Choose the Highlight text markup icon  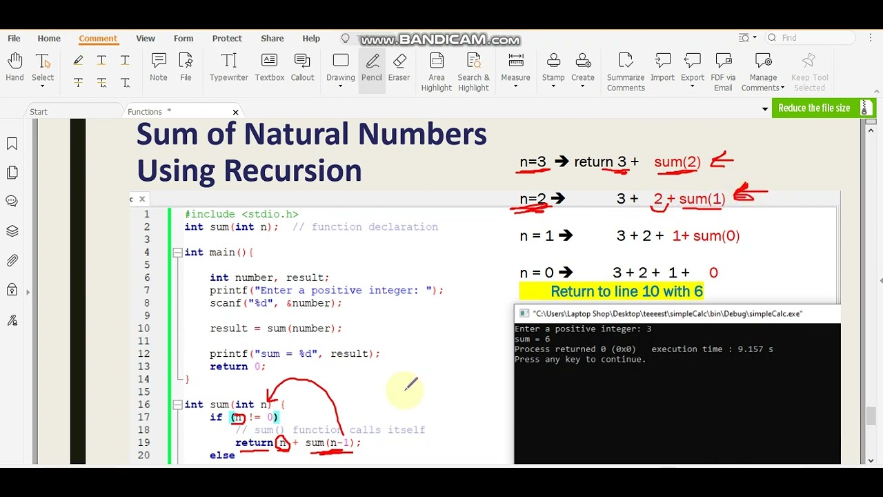[78, 61]
